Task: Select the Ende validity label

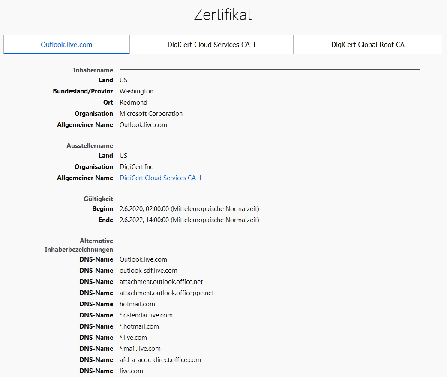Action: (106, 220)
